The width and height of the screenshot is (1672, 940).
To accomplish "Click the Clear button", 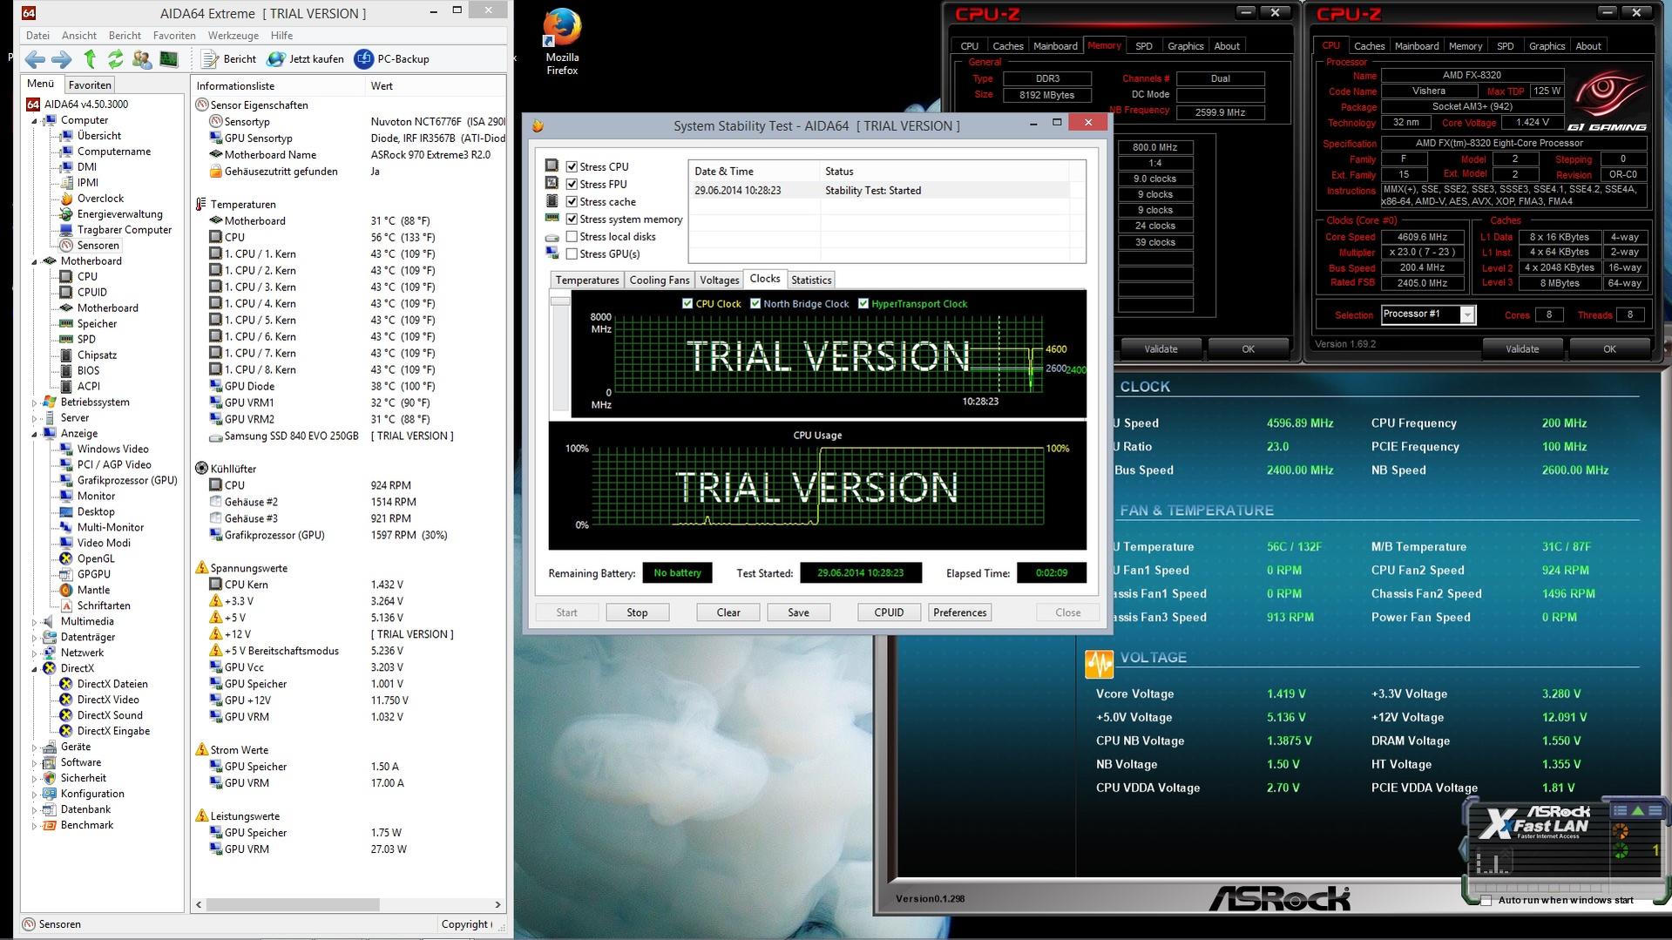I will tap(728, 612).
